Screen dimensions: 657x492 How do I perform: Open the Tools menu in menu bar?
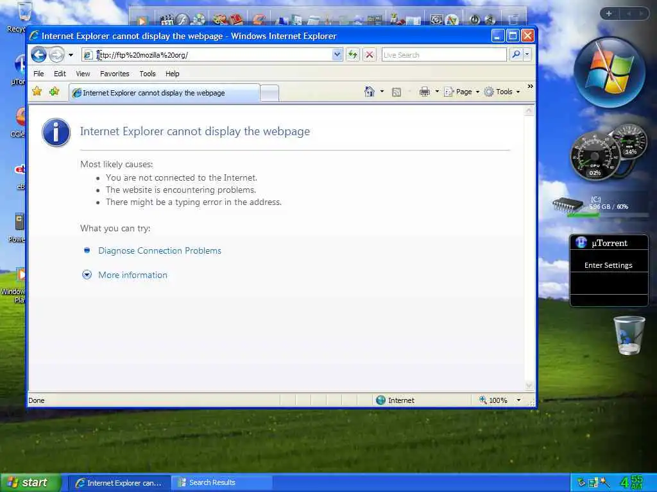[148, 74]
